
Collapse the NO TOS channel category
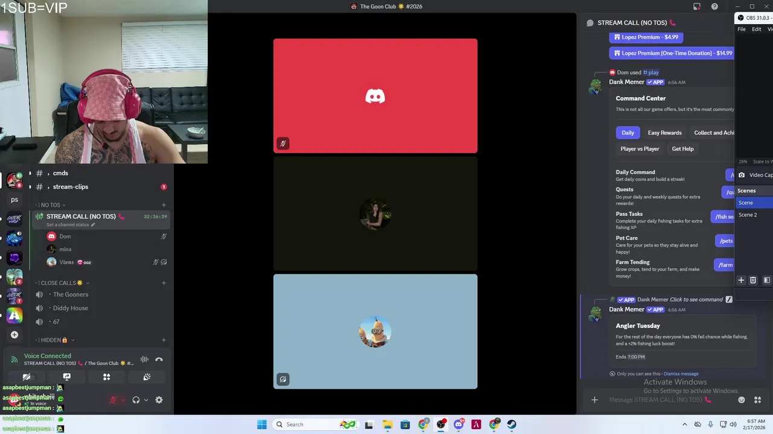point(51,205)
